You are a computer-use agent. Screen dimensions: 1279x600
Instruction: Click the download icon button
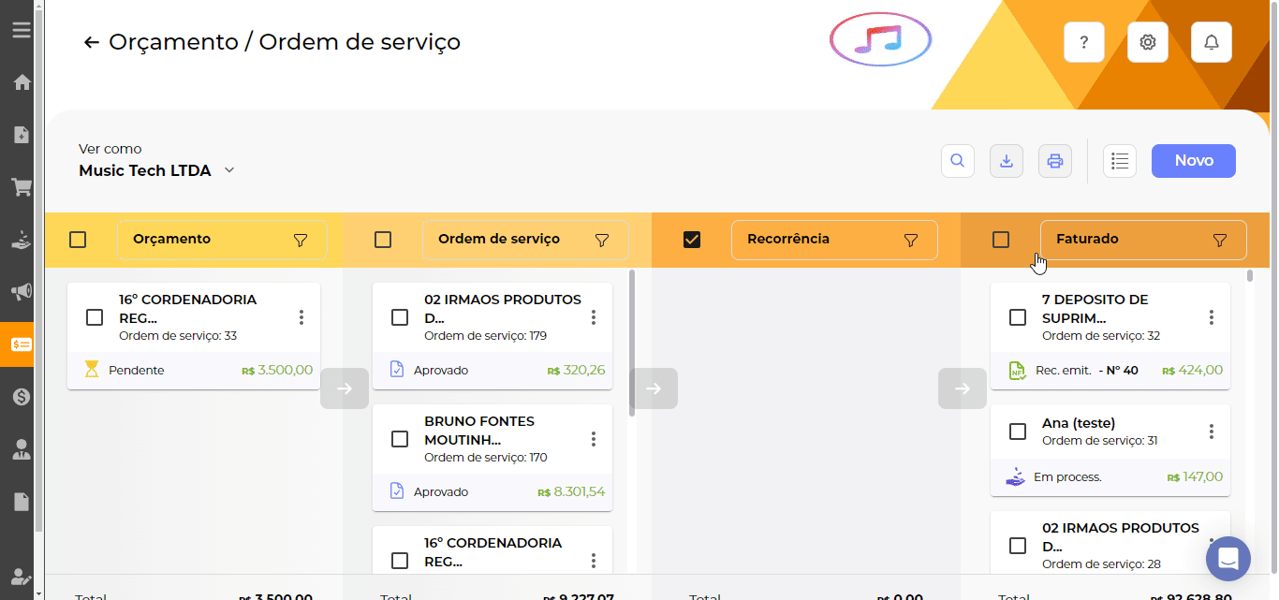1007,161
